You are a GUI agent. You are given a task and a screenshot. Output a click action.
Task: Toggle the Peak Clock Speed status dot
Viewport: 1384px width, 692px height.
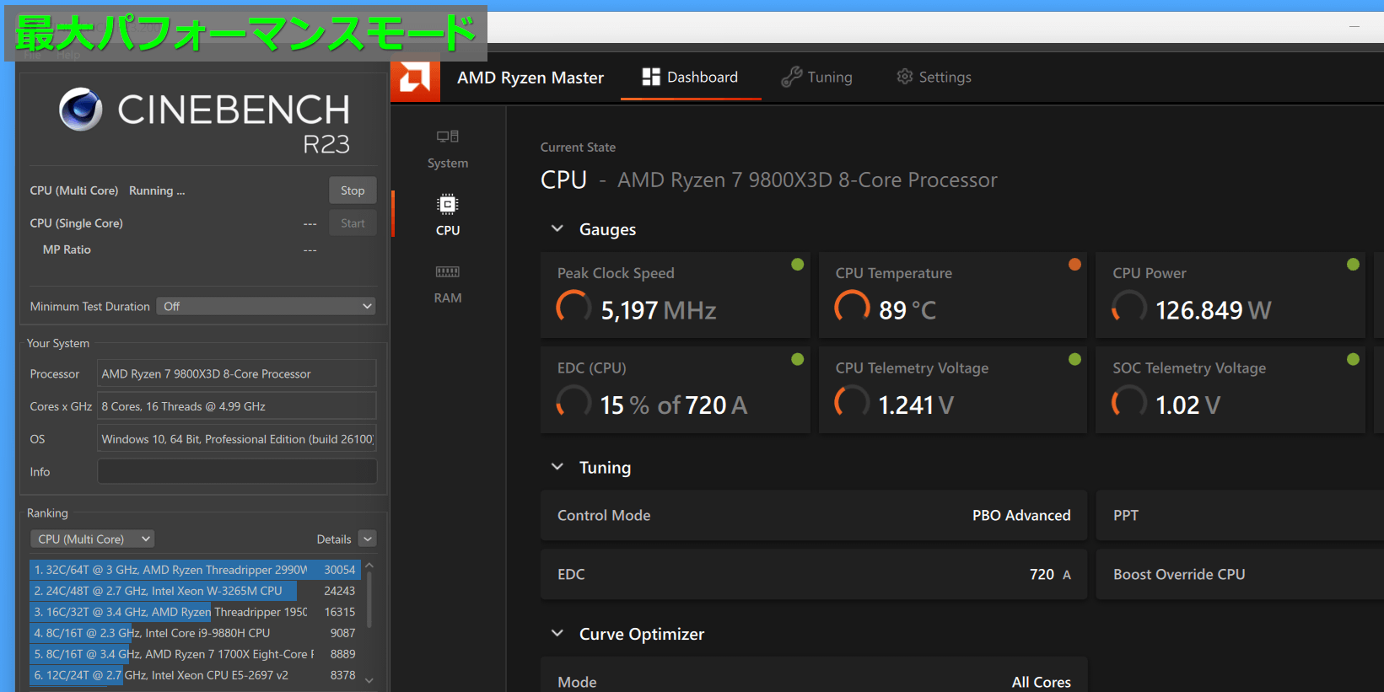point(797,265)
